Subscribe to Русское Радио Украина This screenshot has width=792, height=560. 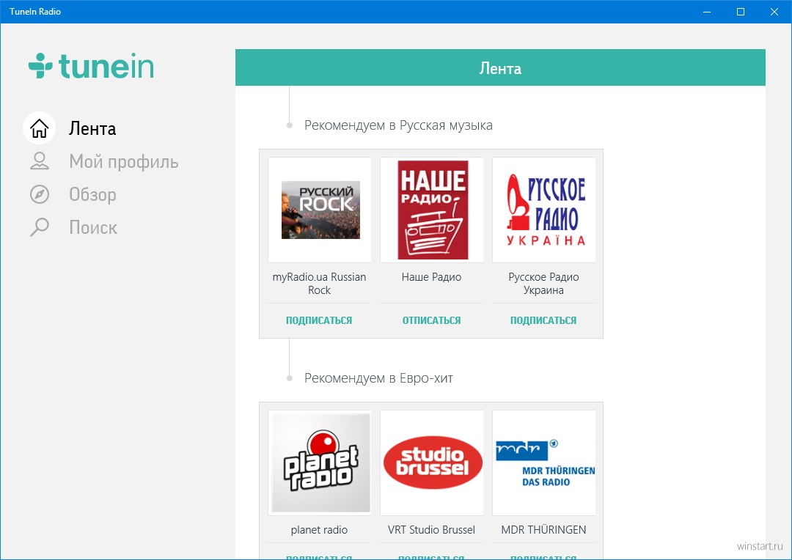(x=543, y=320)
